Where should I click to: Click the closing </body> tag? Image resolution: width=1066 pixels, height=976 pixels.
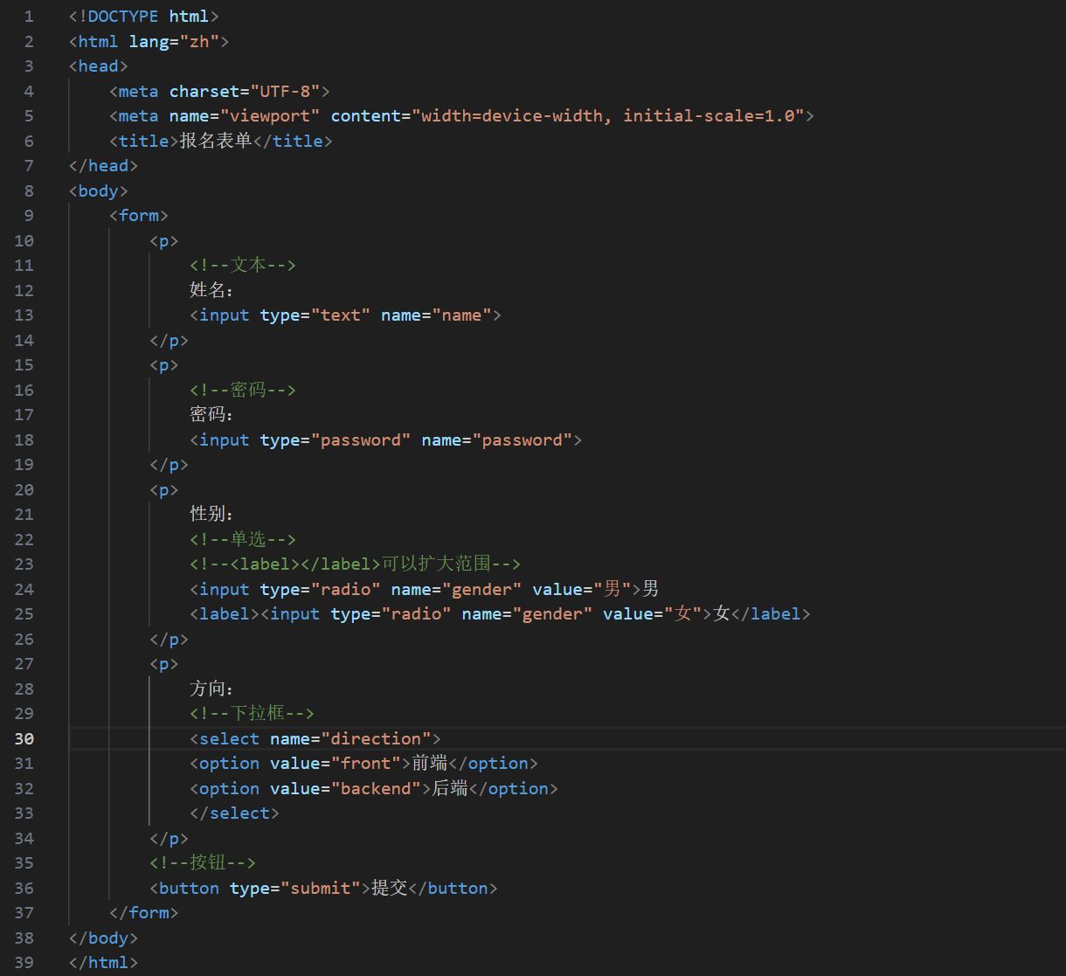104,938
